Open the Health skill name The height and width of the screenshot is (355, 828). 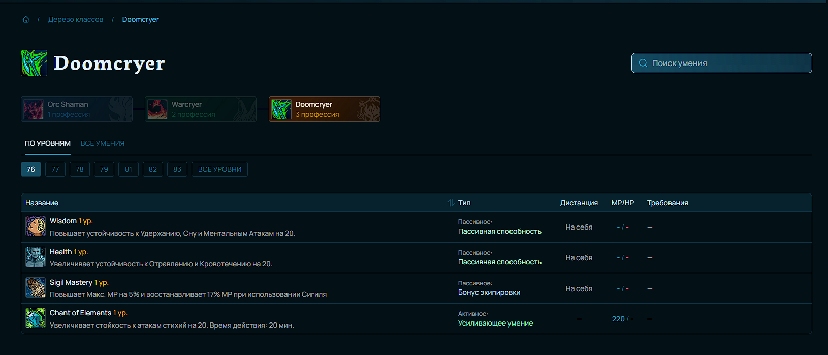point(61,252)
